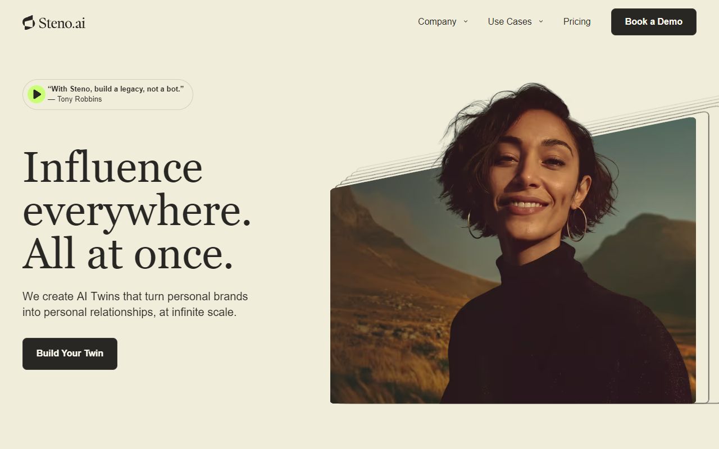Viewport: 719px width, 449px height.
Task: Go to the Pricing page
Action: [x=577, y=21]
